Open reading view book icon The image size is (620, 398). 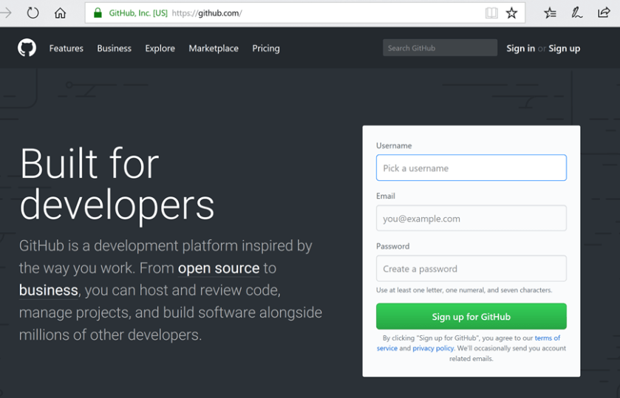click(491, 13)
